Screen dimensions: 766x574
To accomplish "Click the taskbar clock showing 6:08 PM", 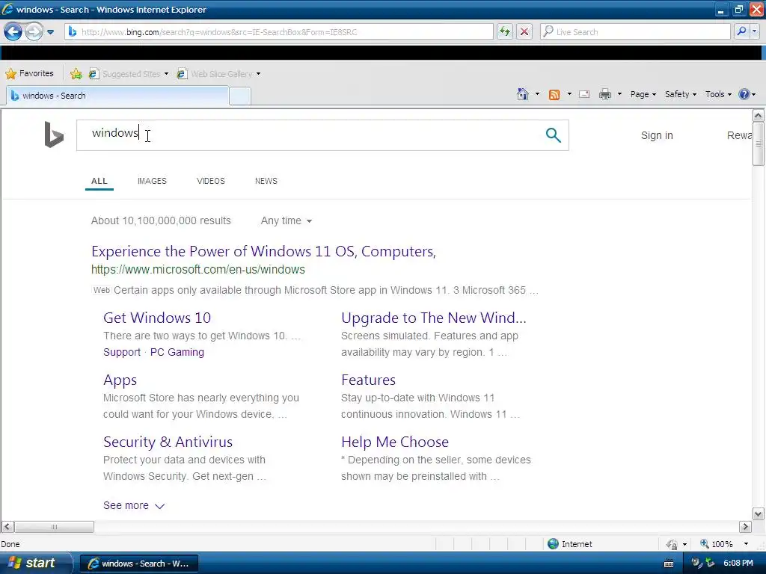I will click(738, 564).
